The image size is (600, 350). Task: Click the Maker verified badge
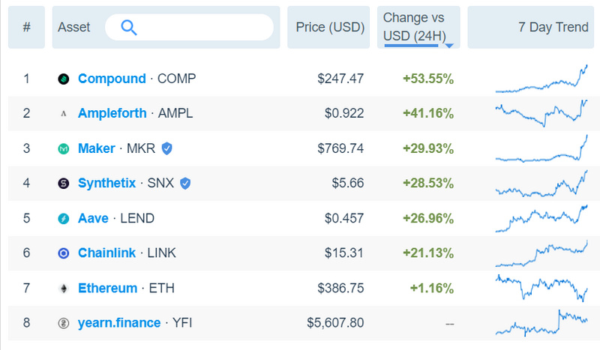click(166, 148)
